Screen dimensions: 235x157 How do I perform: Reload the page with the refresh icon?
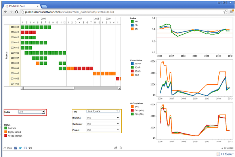pyautogui.click(x=17, y=12)
